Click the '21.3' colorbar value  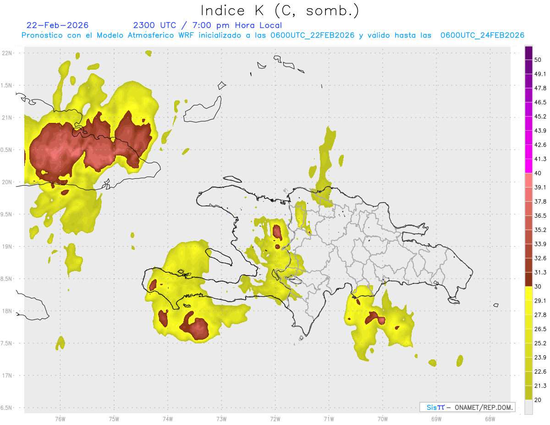[x=540, y=386]
